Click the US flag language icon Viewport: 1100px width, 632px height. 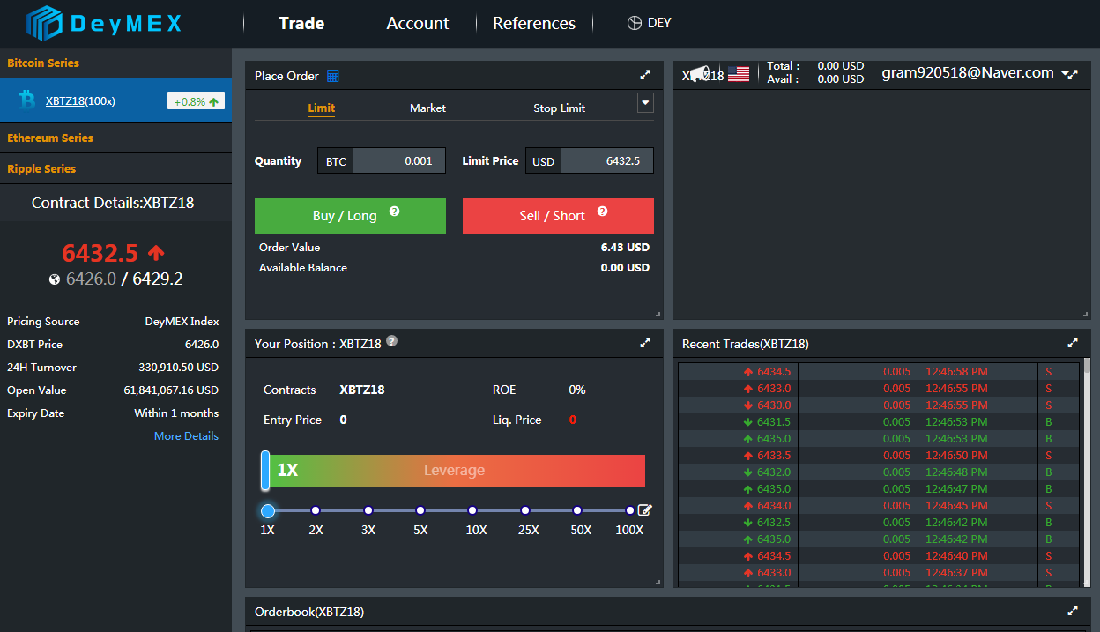(739, 74)
